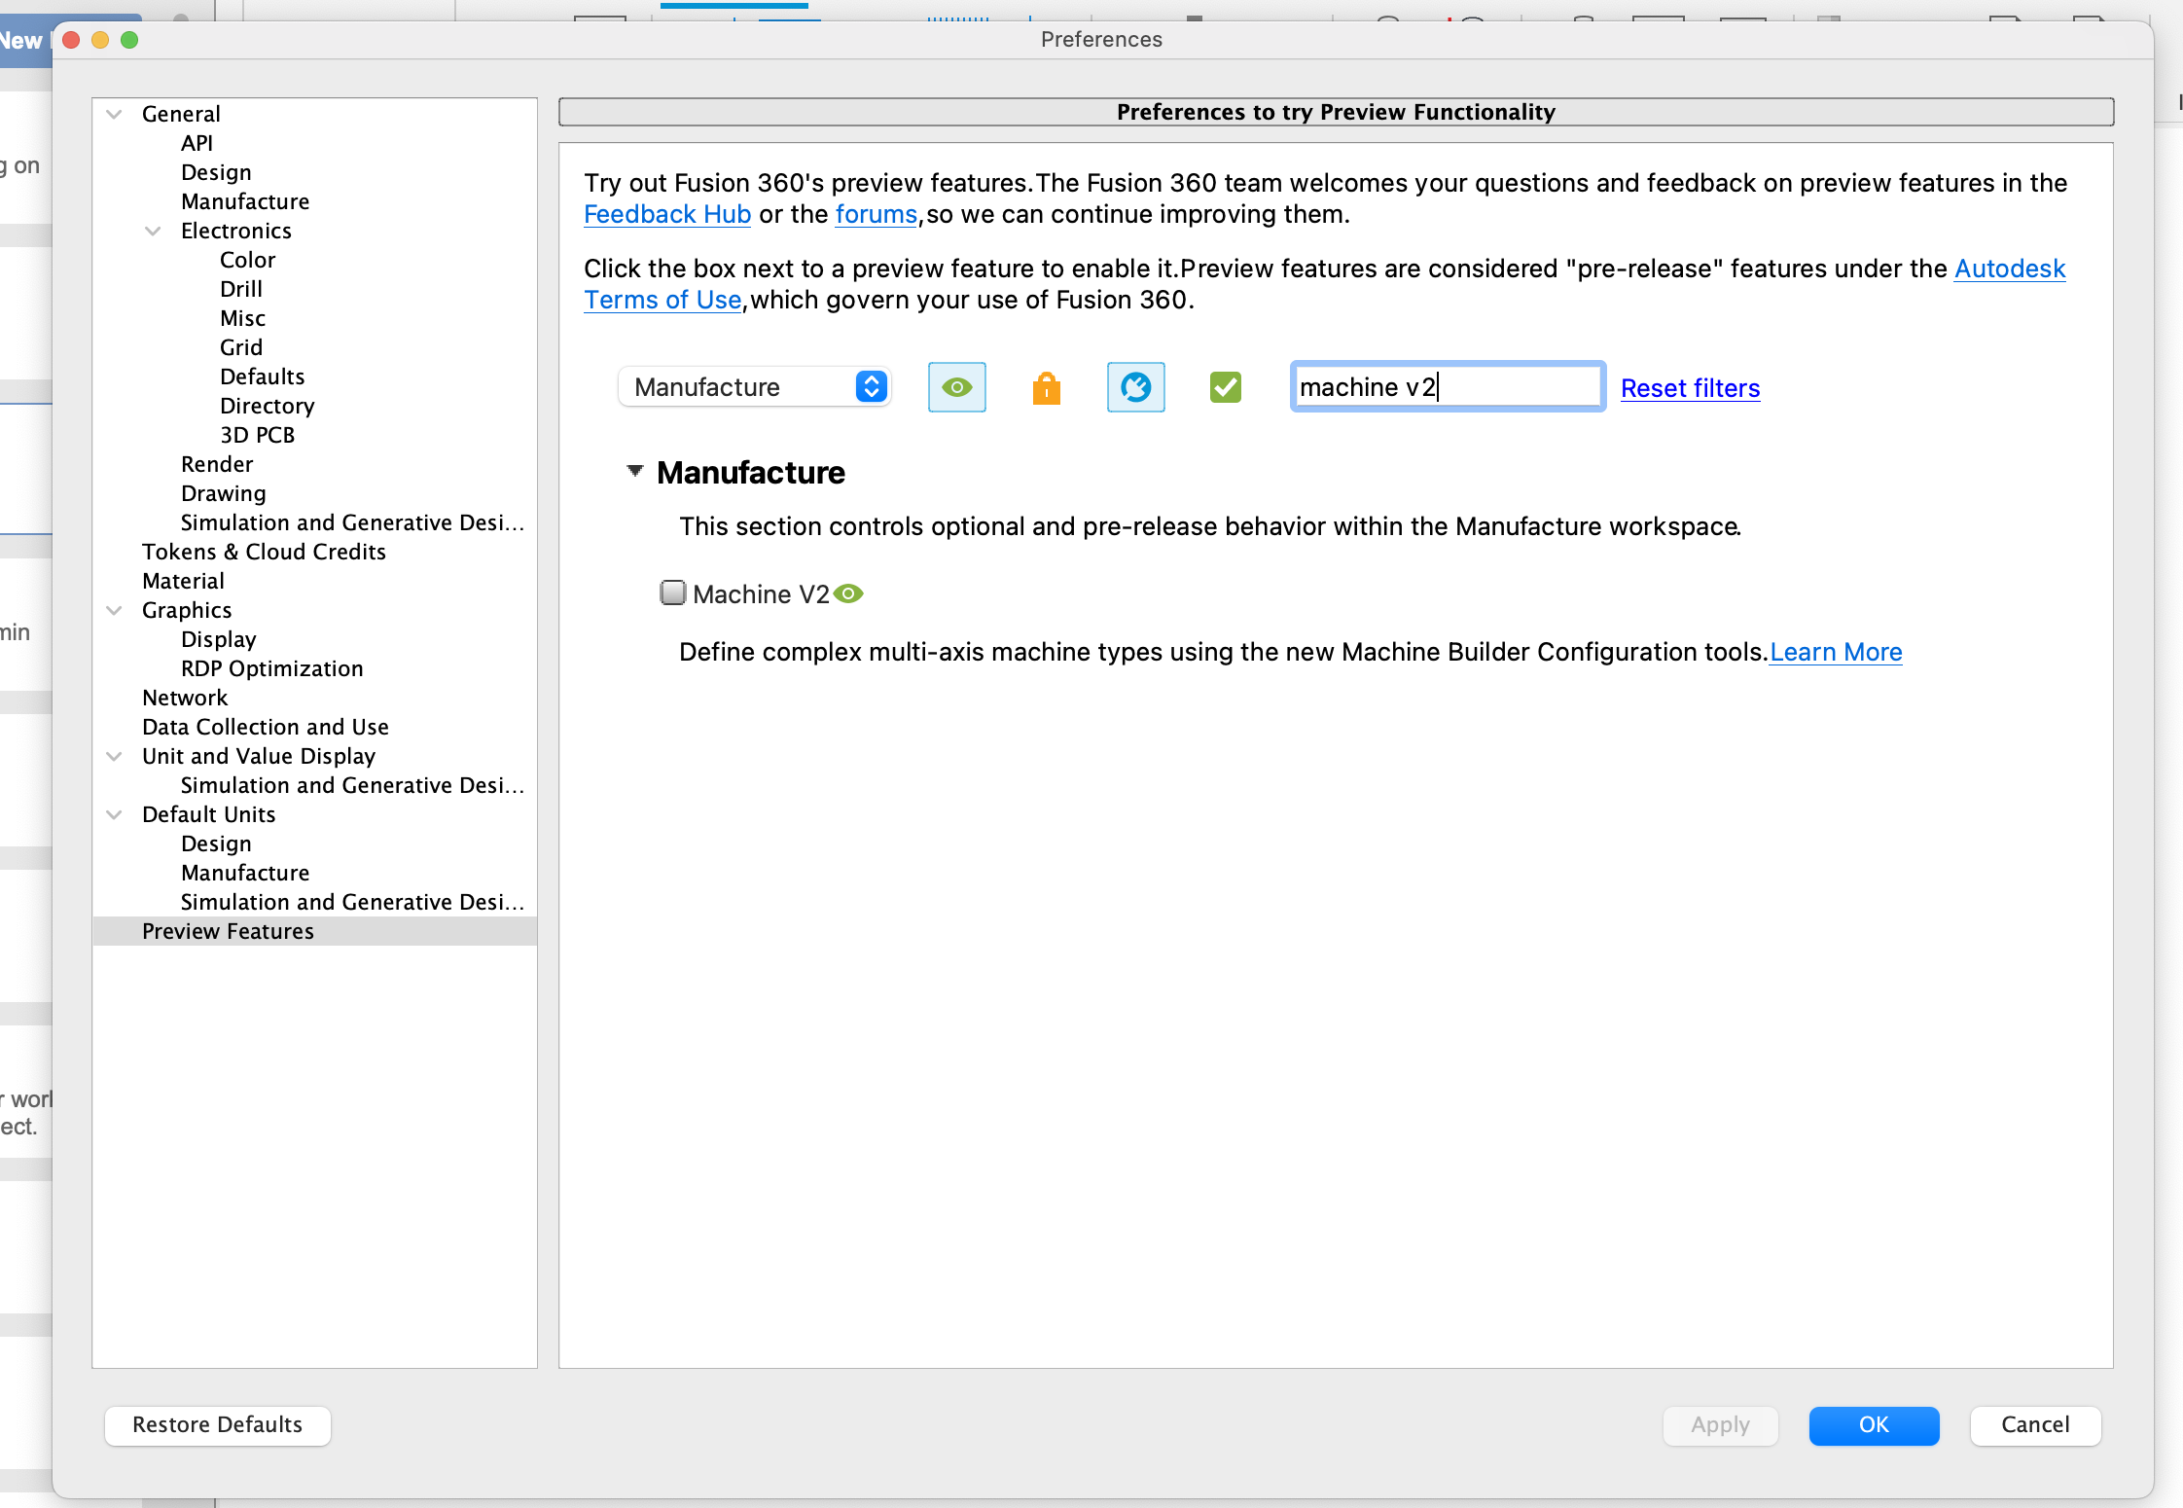Select Render in the preferences tree
Screen dimensions: 2183x1508
pyautogui.click(x=217, y=464)
